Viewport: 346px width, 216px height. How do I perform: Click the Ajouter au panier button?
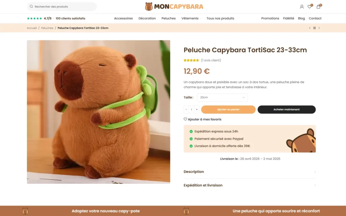(228, 109)
